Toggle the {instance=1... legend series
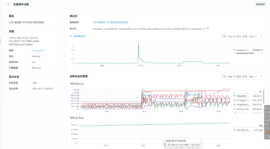Image resolution: width=270 pixels, height=149 pixels. pos(244,50)
